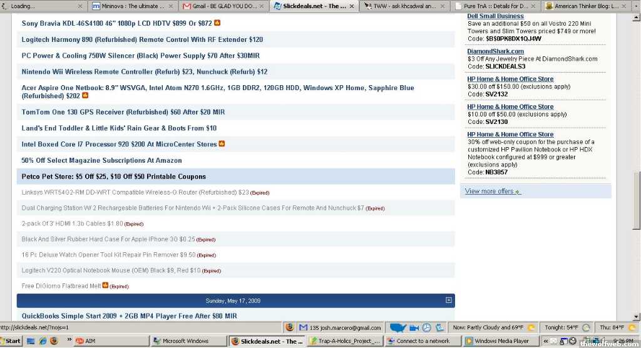Image resolution: width=641 pixels, height=348 pixels.
Task: Open the Gmail notifier icon in status bar
Action: 303,327
